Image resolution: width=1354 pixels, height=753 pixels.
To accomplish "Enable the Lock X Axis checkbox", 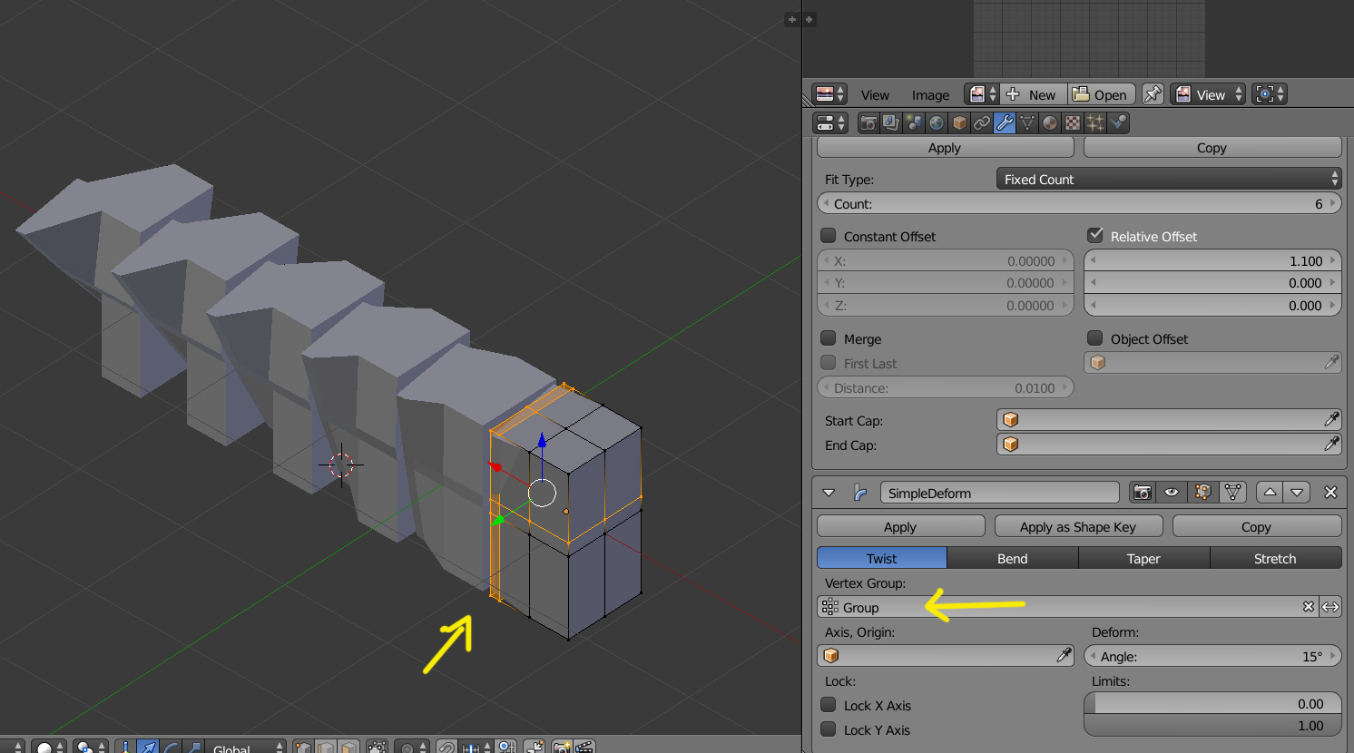I will coord(829,705).
